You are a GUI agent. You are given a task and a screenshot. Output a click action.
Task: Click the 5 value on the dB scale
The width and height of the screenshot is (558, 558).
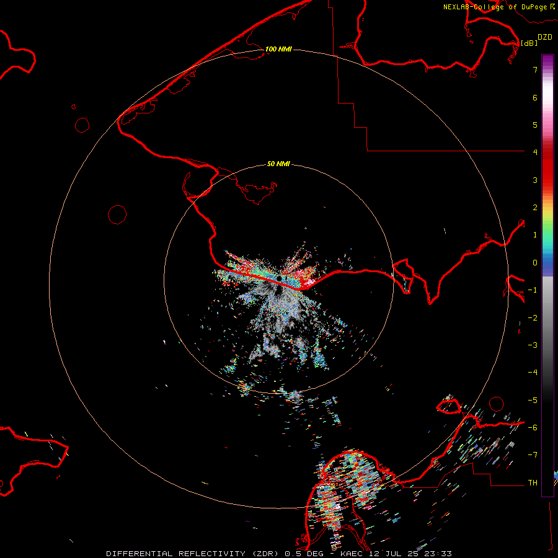click(x=535, y=125)
